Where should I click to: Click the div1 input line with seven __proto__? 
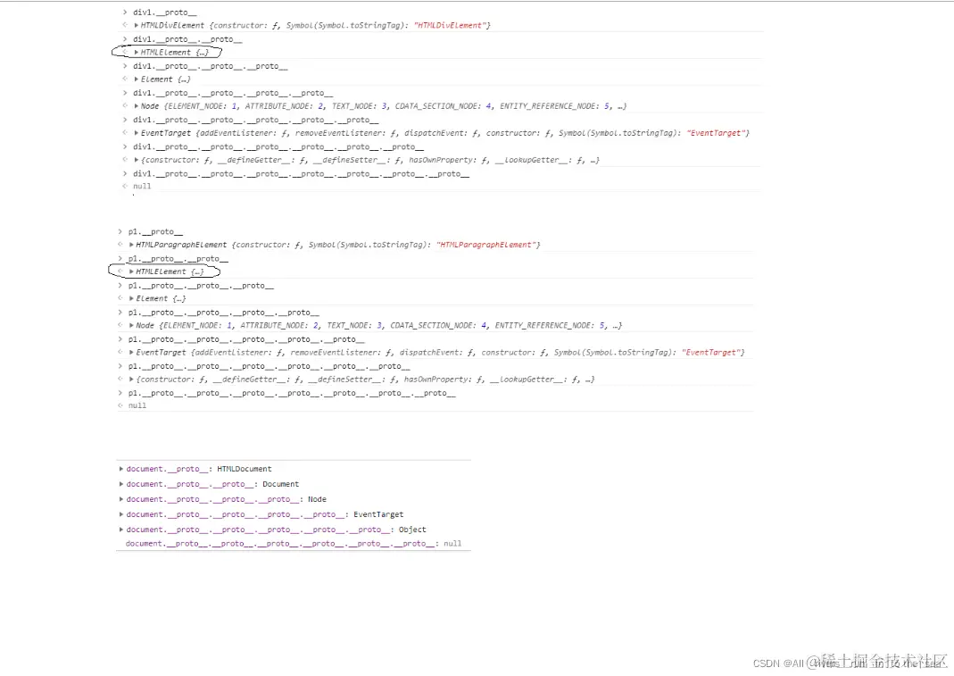301,174
